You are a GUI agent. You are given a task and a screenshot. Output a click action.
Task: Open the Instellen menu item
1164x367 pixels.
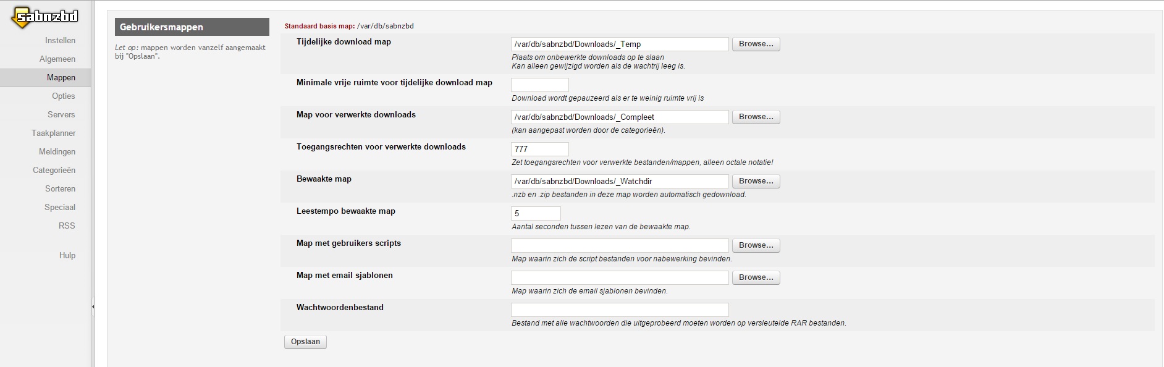pos(60,40)
